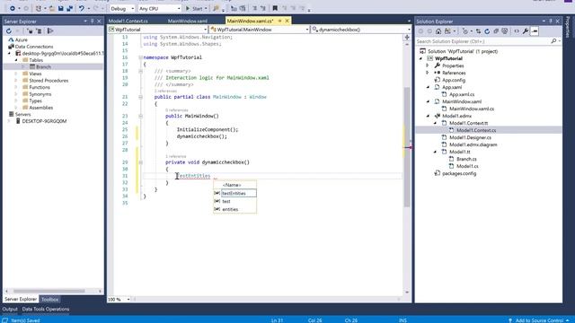Click the Navigate Backward toolbar icon
575x323 pixels.
[x=13, y=8]
